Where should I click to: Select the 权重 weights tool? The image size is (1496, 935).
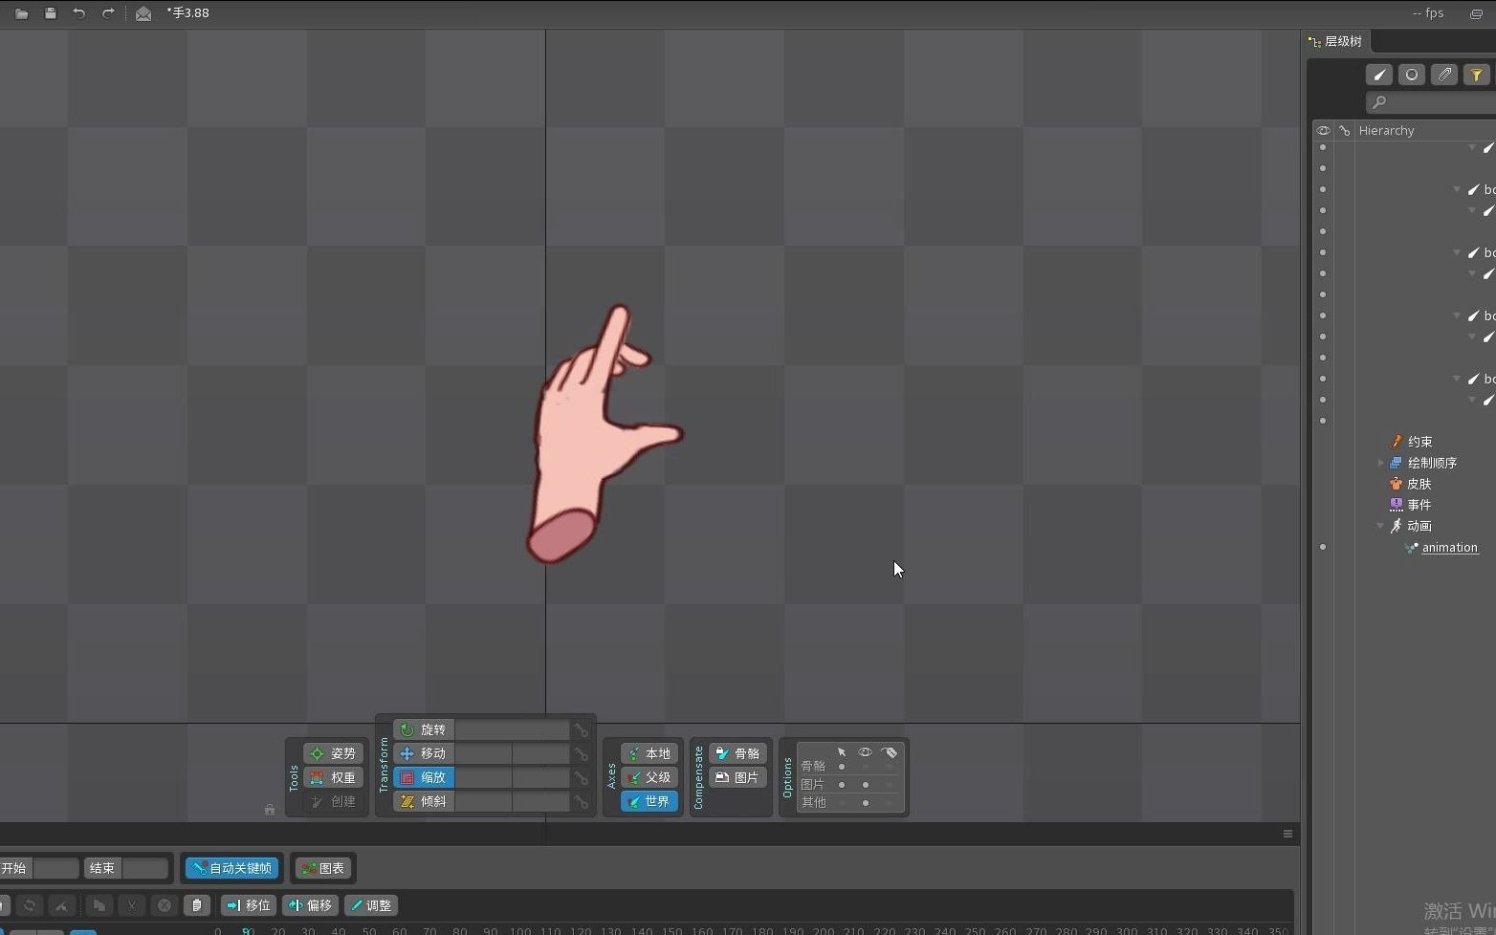click(332, 777)
